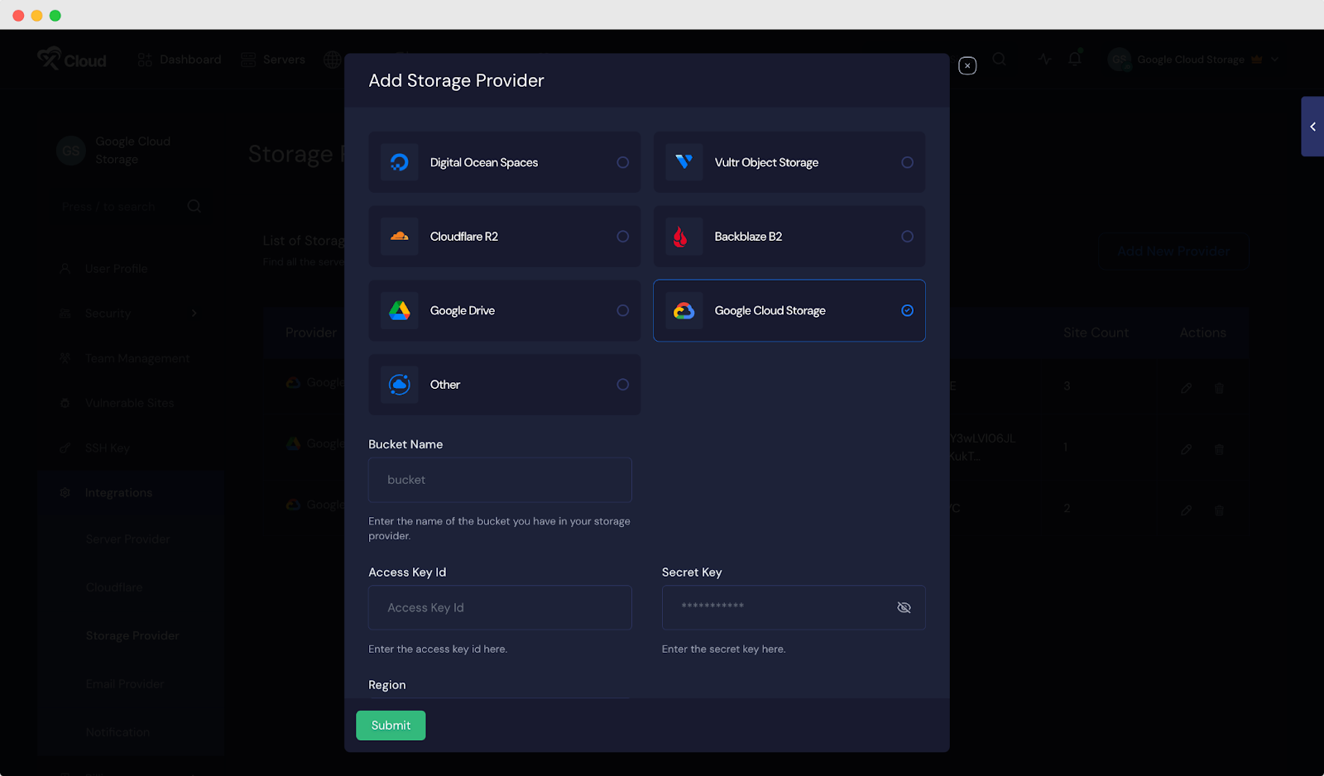Open the Storage Provider sidebar link

point(132,635)
